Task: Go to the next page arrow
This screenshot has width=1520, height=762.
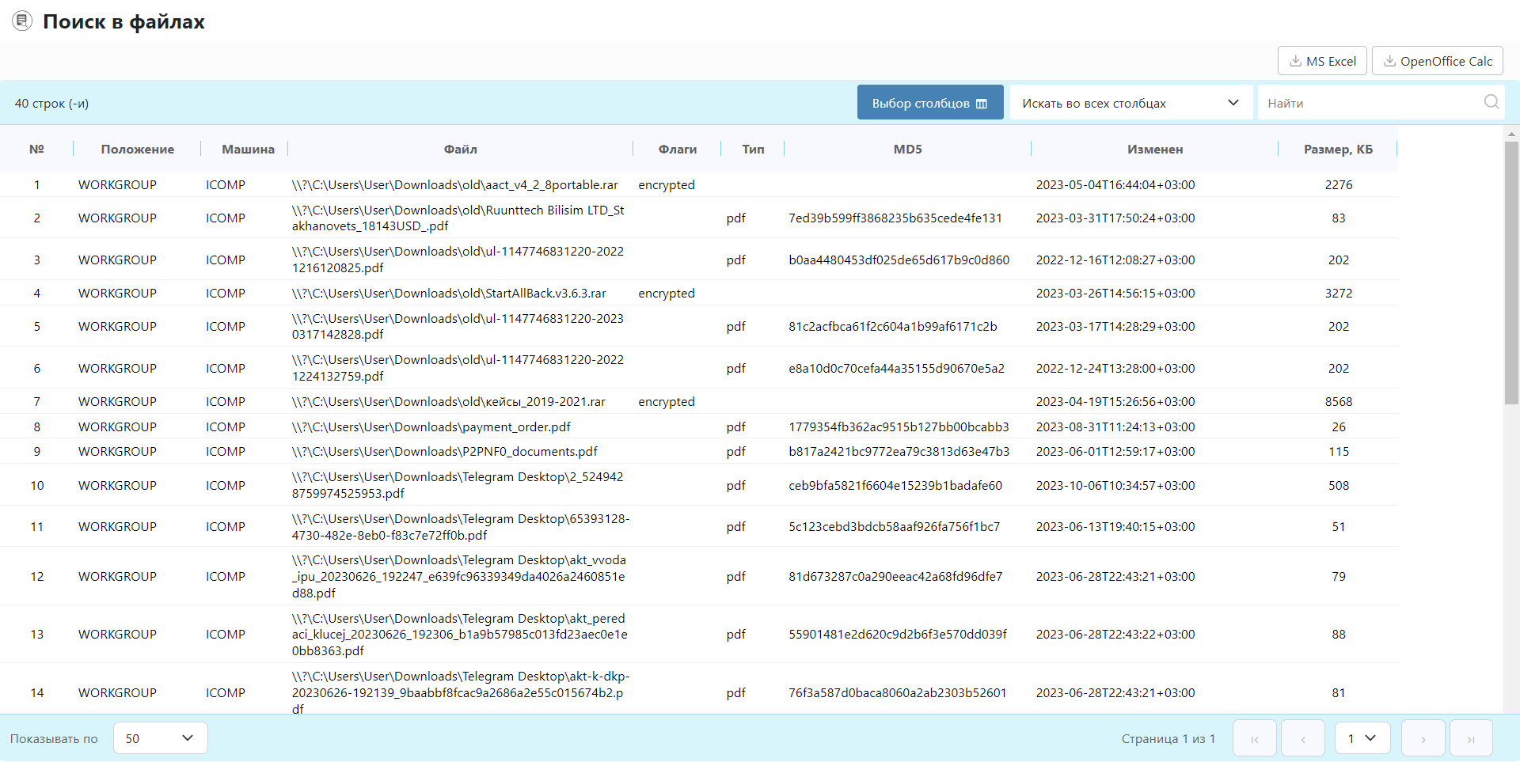Action: pyautogui.click(x=1423, y=738)
